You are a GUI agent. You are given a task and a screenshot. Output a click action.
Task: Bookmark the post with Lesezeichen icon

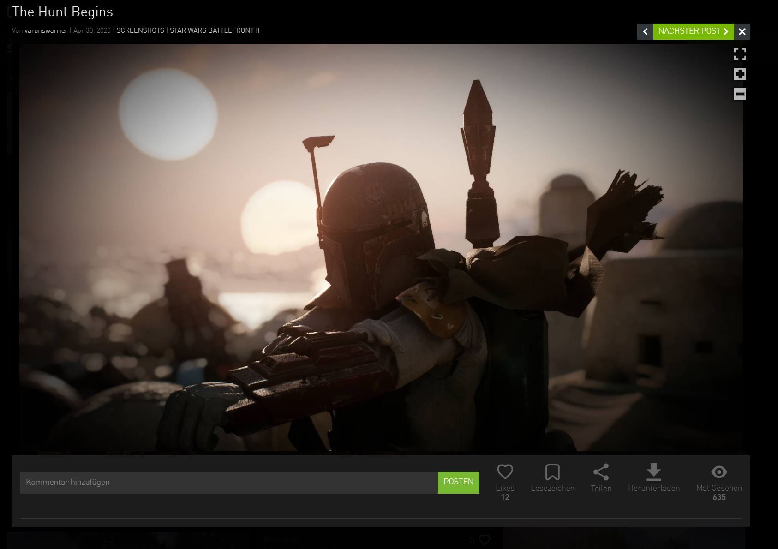point(552,472)
